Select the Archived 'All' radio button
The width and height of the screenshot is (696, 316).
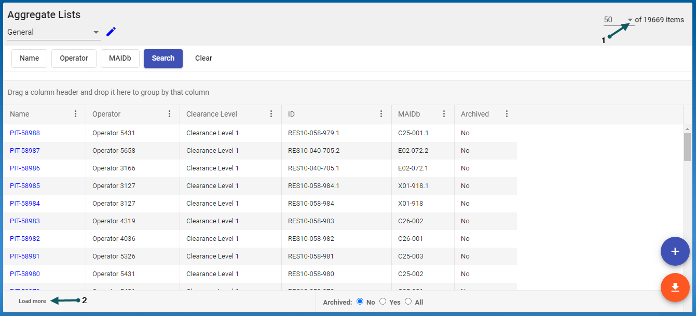click(408, 301)
